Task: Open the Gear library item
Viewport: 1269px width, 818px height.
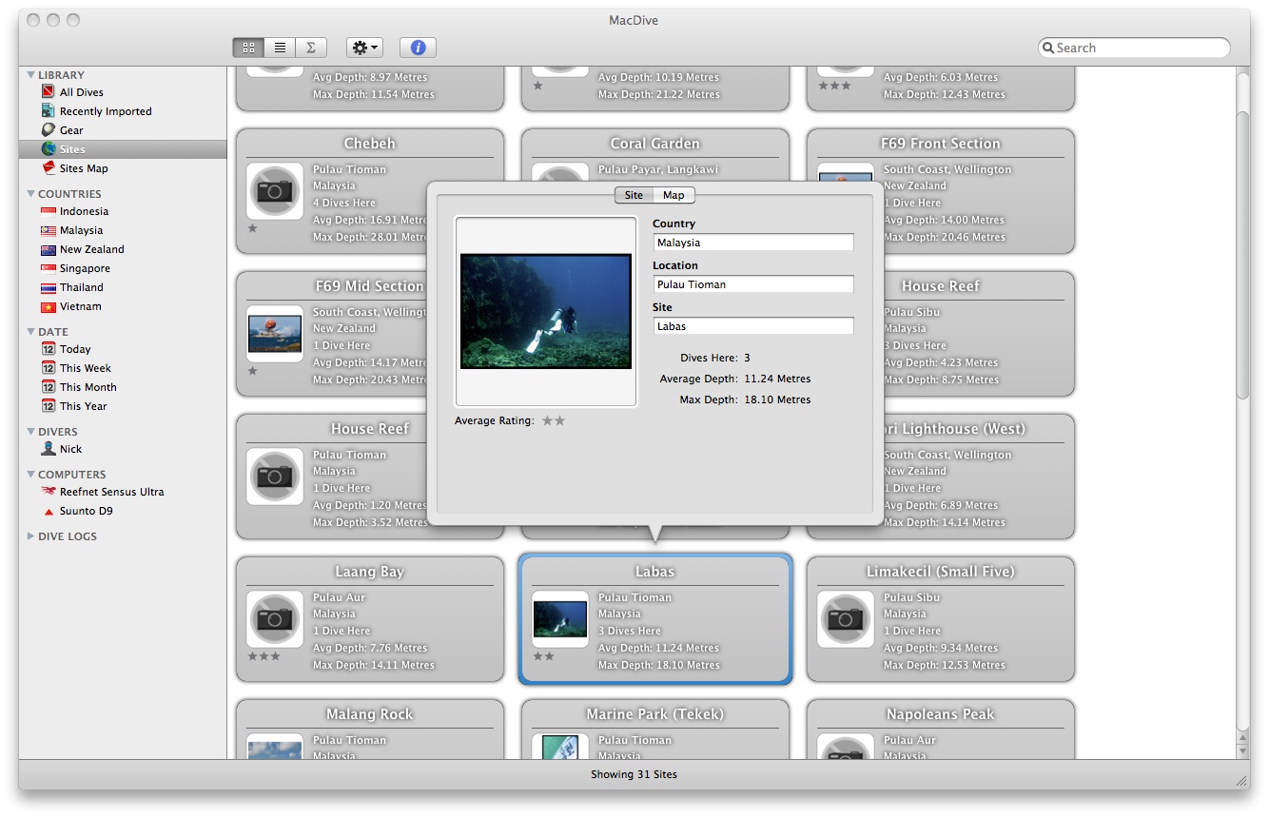Action: [x=71, y=130]
